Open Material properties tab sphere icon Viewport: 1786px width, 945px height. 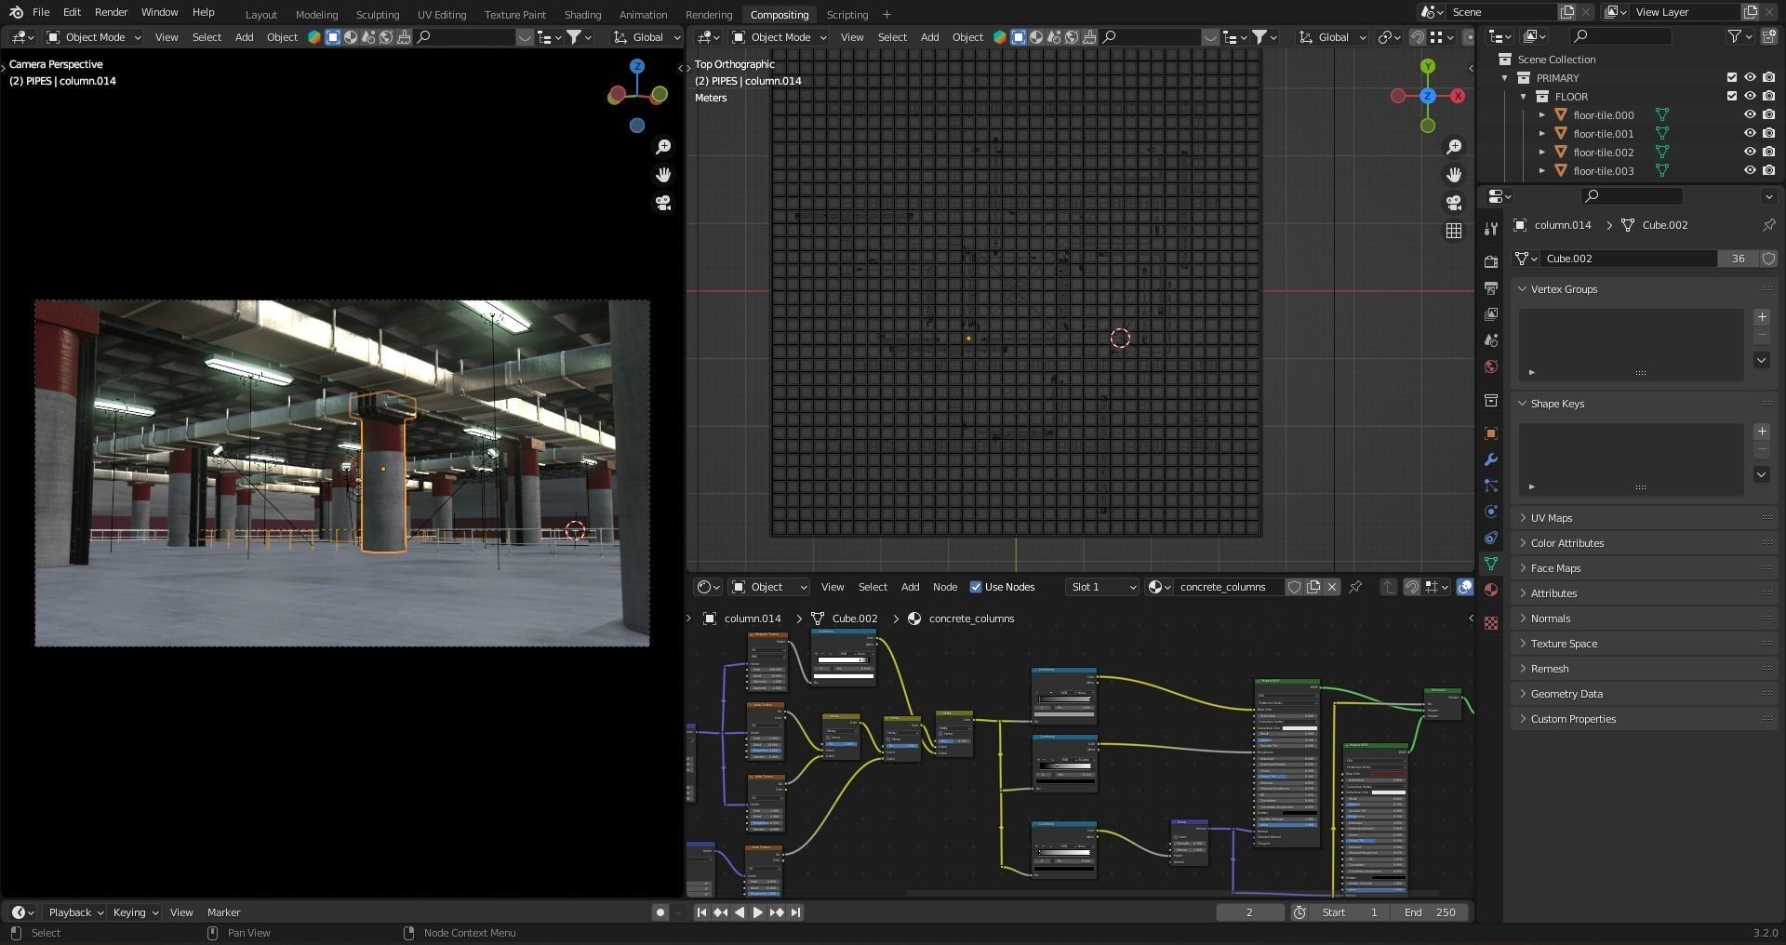coord(1491,590)
